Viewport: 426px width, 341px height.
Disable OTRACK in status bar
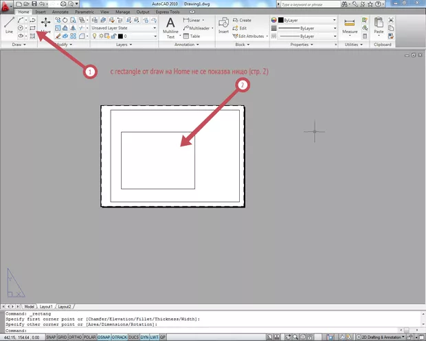(120, 337)
